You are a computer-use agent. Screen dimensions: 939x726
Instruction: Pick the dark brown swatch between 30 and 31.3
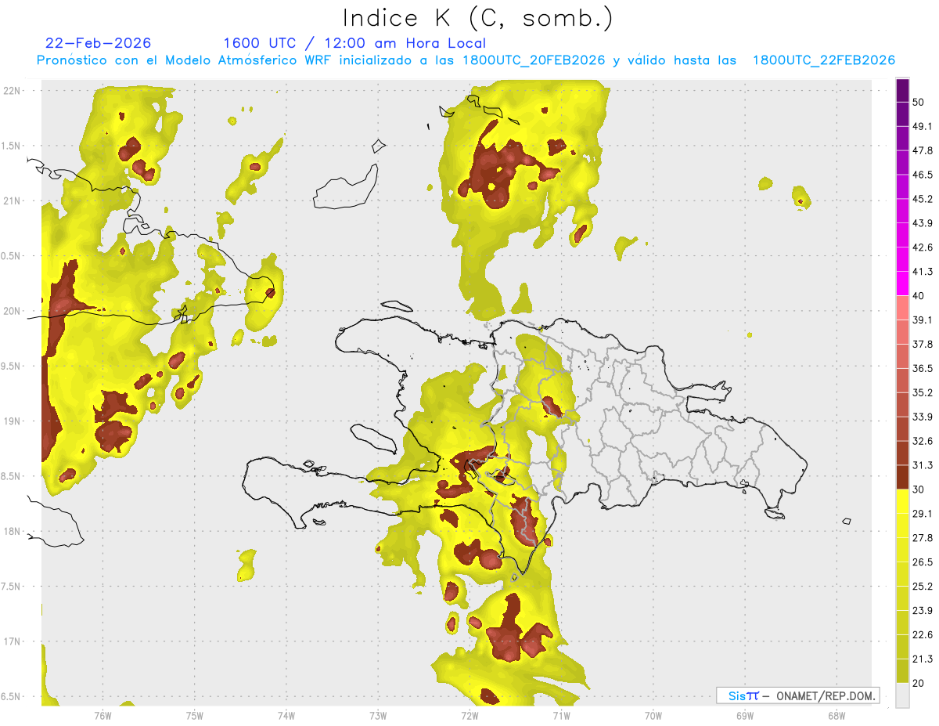tap(902, 477)
